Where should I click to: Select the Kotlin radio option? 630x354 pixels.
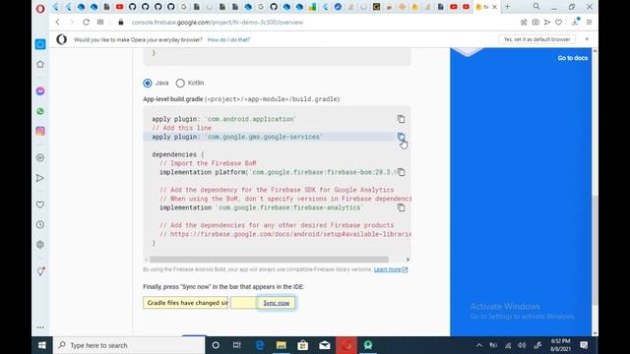click(180, 83)
